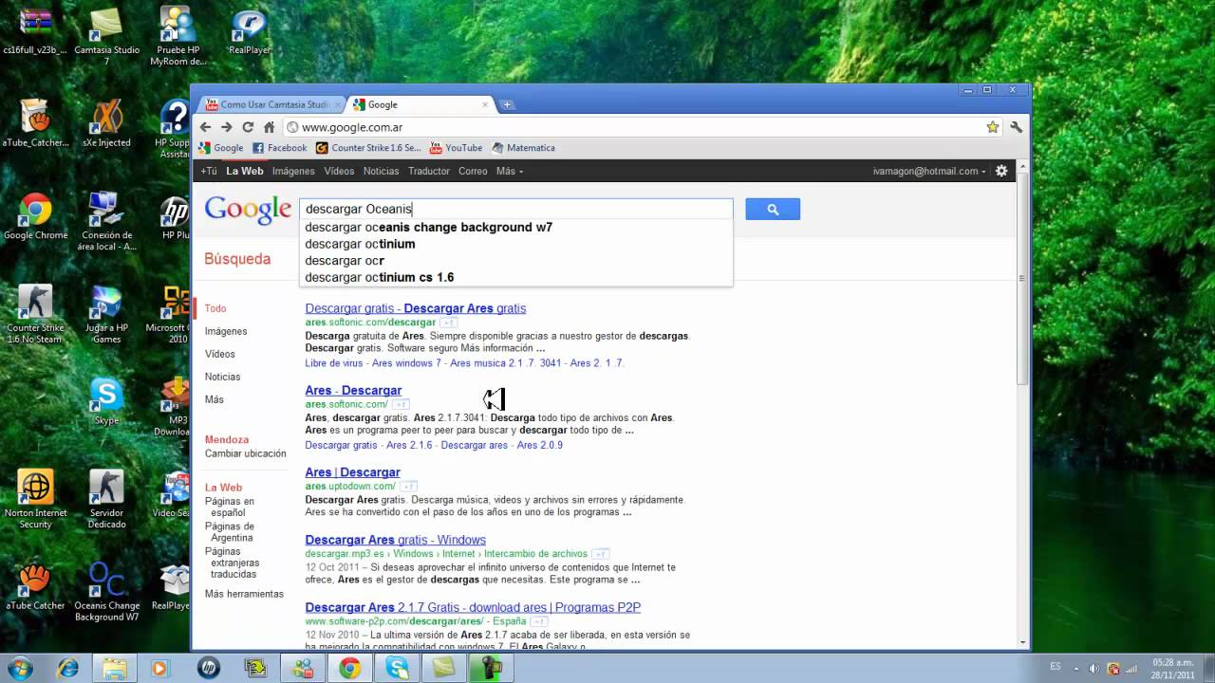The image size is (1215, 683).
Task: Go back using Chrome's back arrow
Action: pyautogui.click(x=205, y=127)
